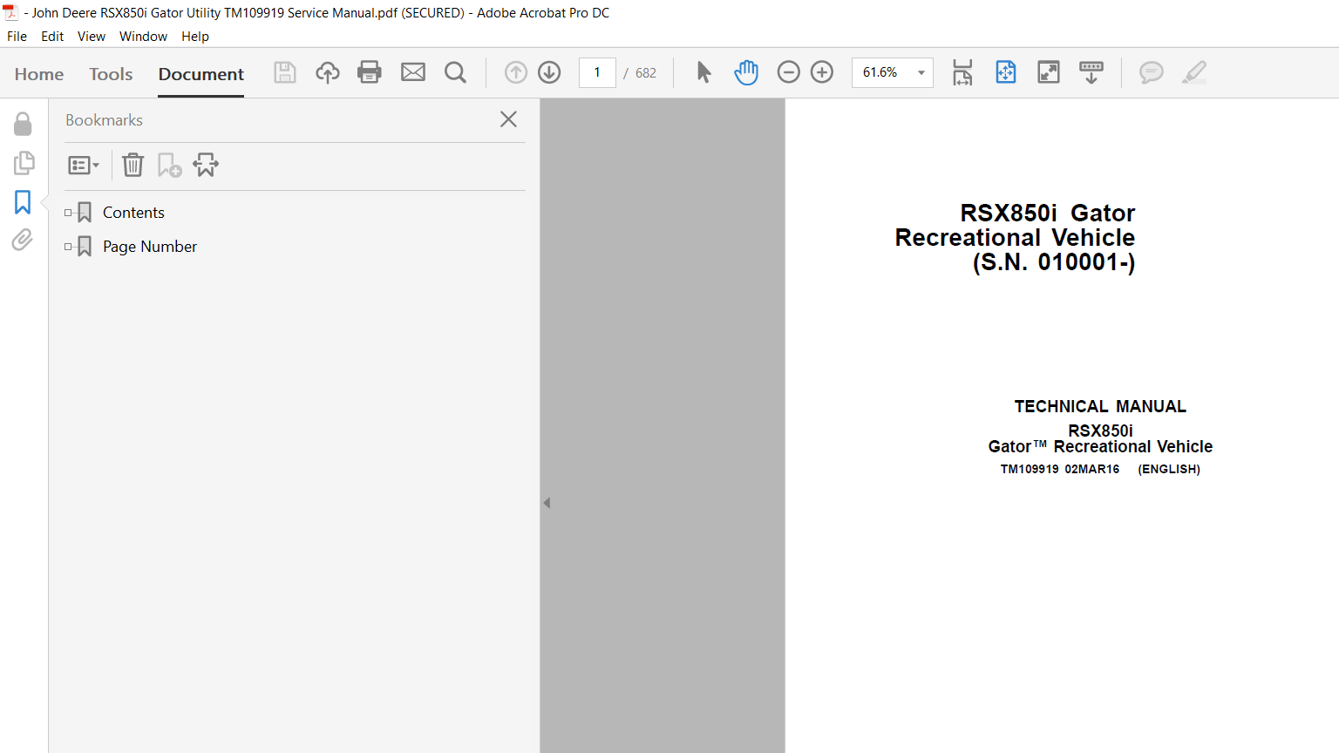1339x753 pixels.
Task: Find current bookmark icon
Action: click(206, 165)
